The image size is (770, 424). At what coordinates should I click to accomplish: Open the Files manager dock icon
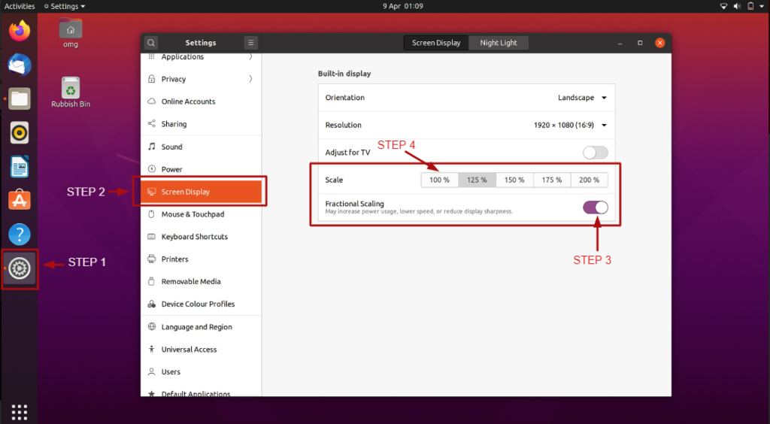coord(20,98)
